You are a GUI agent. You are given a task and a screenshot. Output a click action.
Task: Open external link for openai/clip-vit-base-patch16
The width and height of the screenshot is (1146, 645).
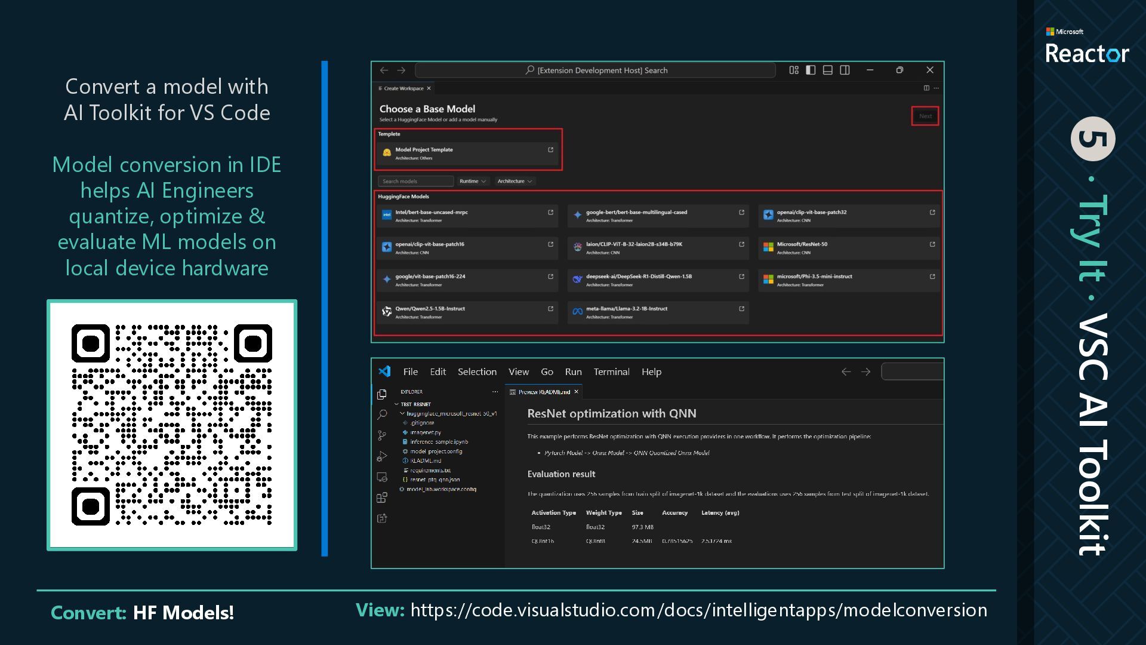click(550, 244)
